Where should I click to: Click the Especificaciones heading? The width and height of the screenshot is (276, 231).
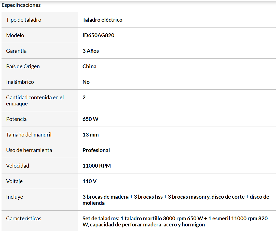(x=21, y=5)
